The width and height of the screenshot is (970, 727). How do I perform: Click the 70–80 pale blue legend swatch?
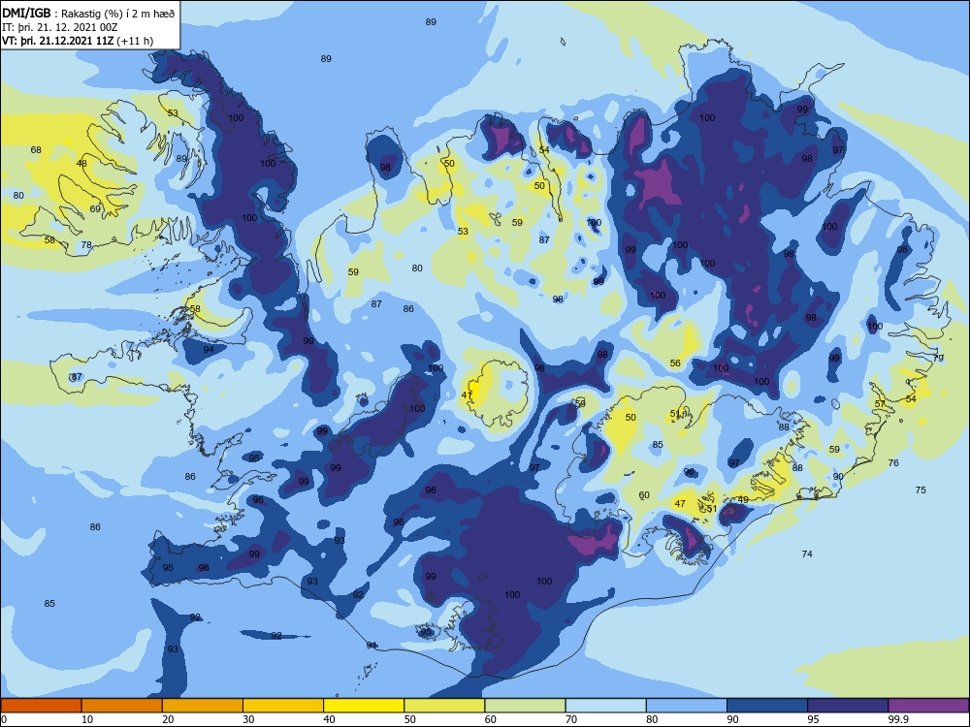605,706
